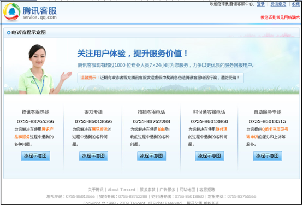Click 流程示意图 button under 自助服务专线
Image resolution: width=303 pixels, height=206 pixels.
tap(268, 156)
